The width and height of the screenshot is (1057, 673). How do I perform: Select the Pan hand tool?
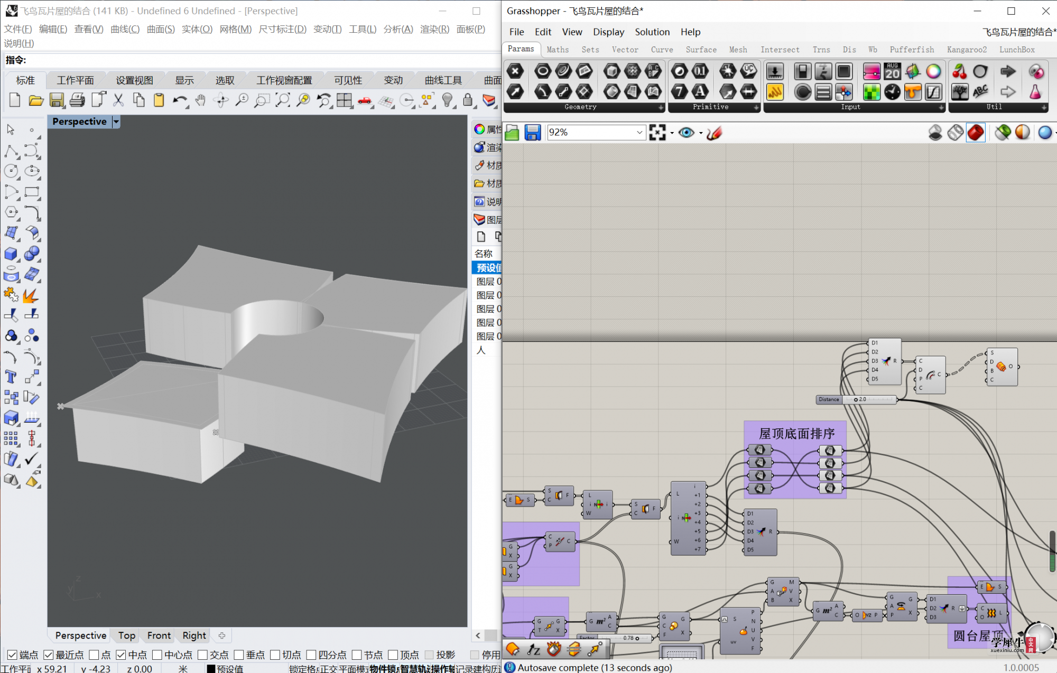200,100
